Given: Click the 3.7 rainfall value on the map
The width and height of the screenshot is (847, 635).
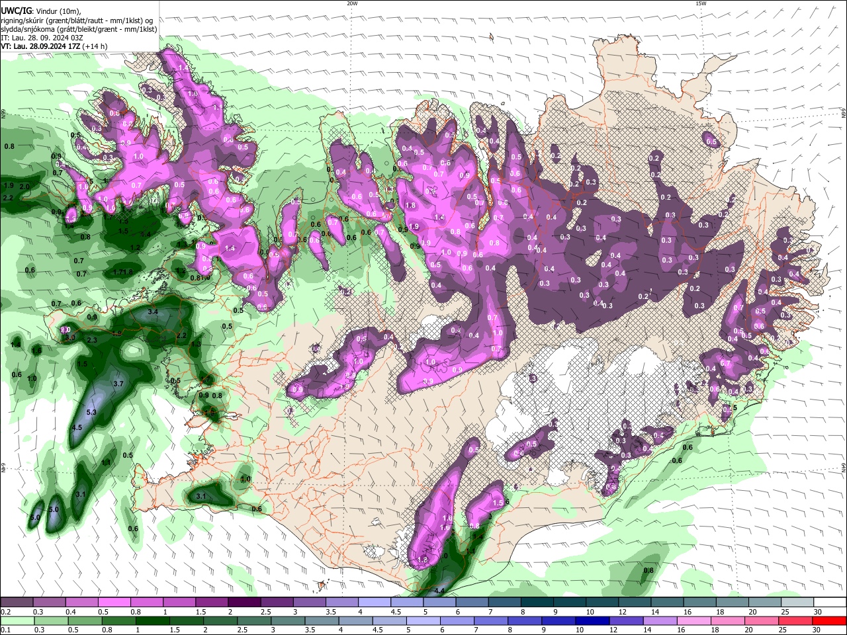Looking at the screenshot, I should pyautogui.click(x=118, y=384).
